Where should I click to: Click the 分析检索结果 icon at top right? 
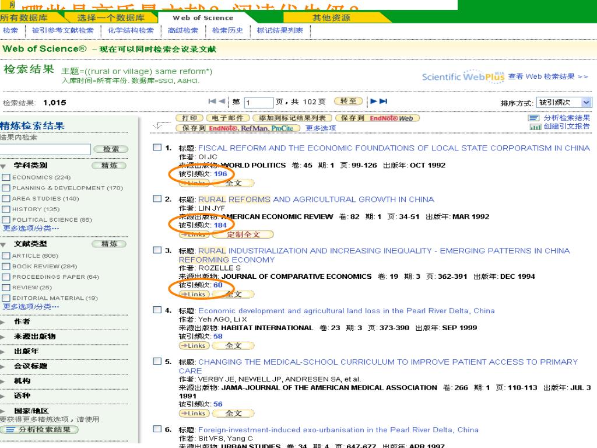(534, 118)
